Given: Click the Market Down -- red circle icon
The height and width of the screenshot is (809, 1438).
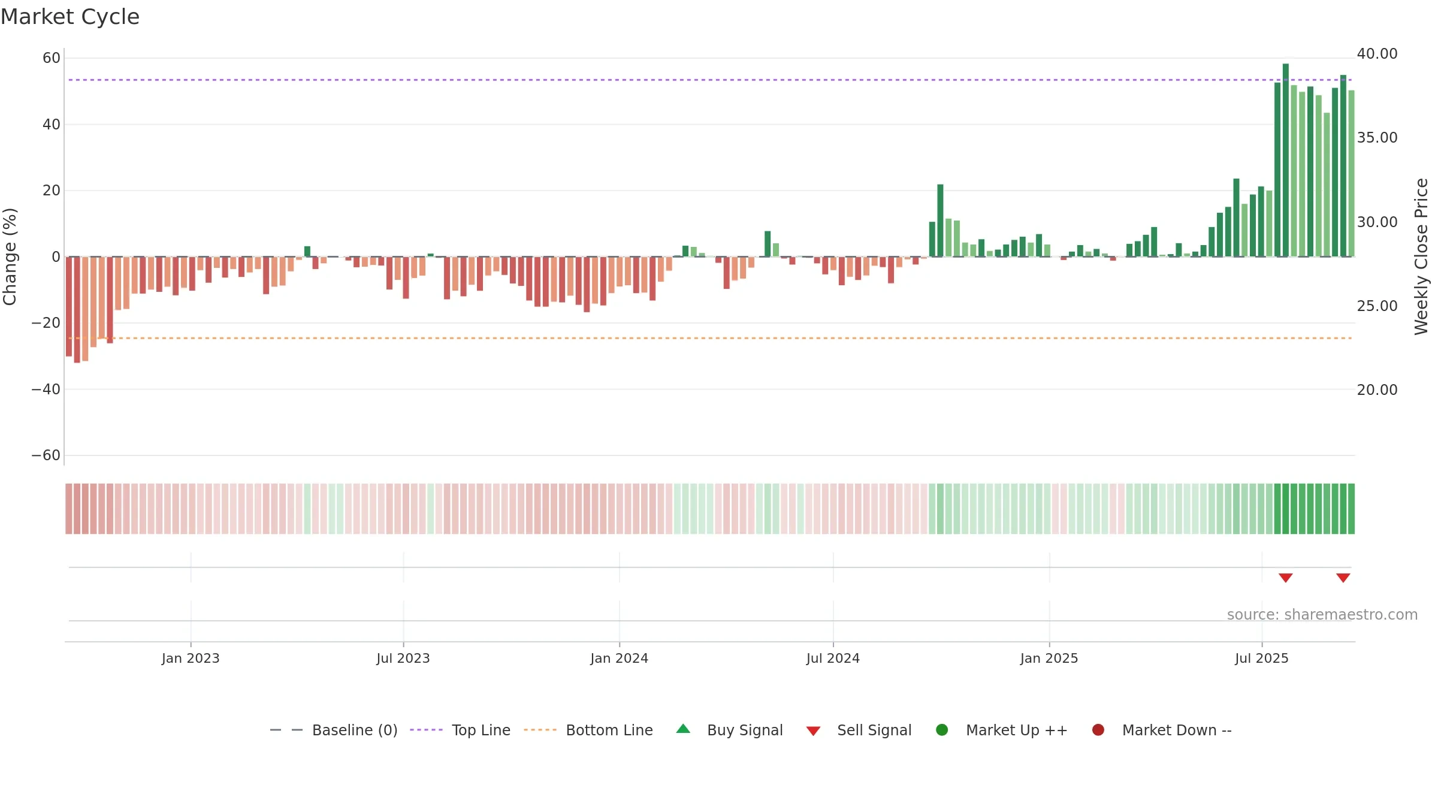Looking at the screenshot, I should pos(1098,730).
